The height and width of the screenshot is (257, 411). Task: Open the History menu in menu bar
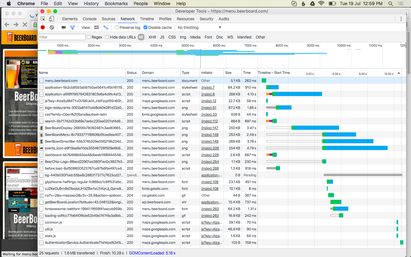91,4
